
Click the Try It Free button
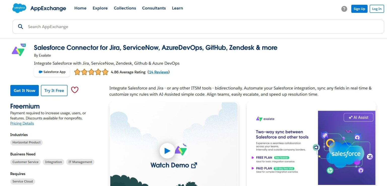(x=54, y=90)
